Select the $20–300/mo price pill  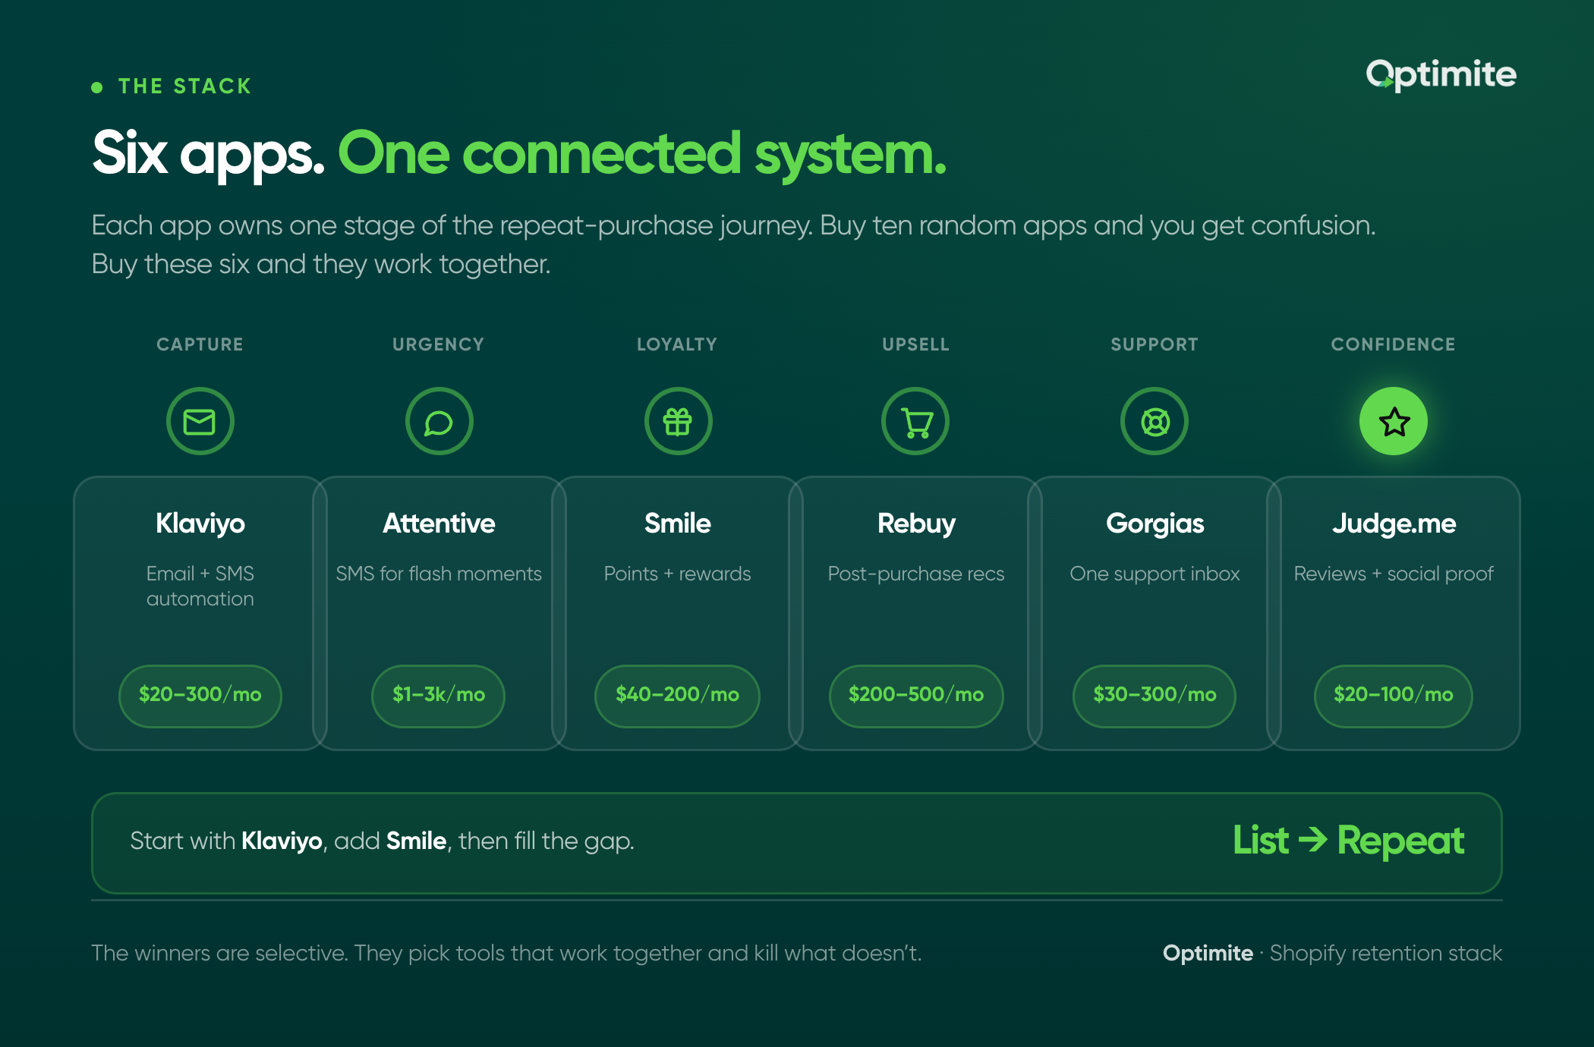point(200,695)
